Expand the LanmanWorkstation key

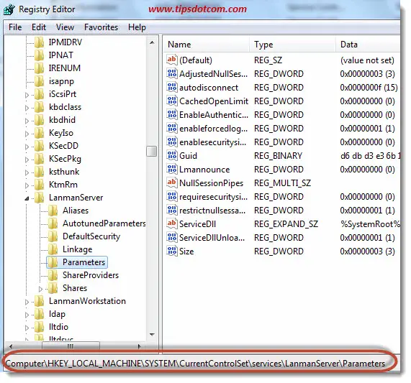(27, 303)
